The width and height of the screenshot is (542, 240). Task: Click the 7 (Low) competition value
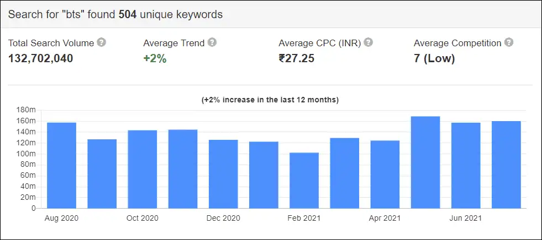(x=434, y=59)
